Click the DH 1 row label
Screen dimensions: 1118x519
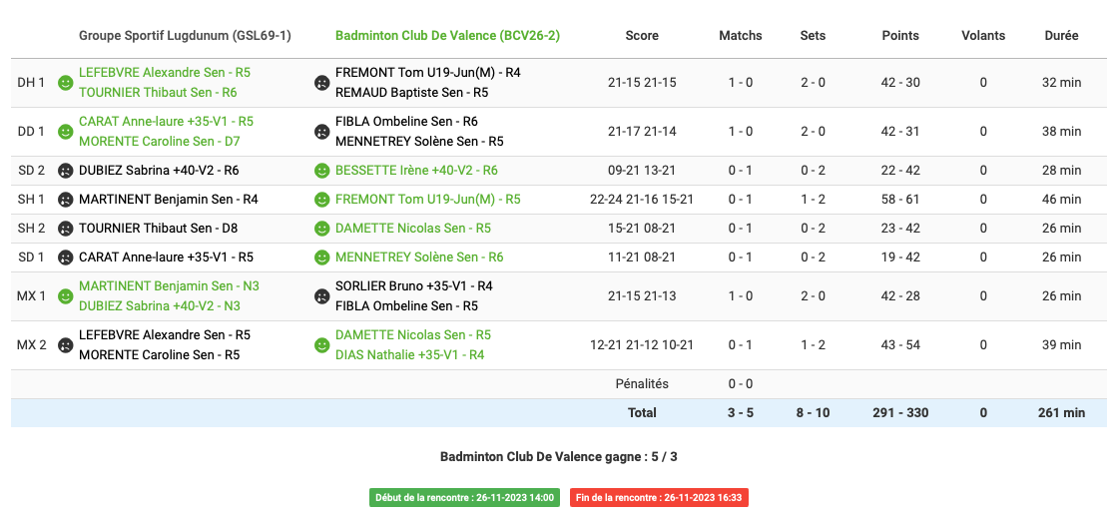click(x=31, y=83)
